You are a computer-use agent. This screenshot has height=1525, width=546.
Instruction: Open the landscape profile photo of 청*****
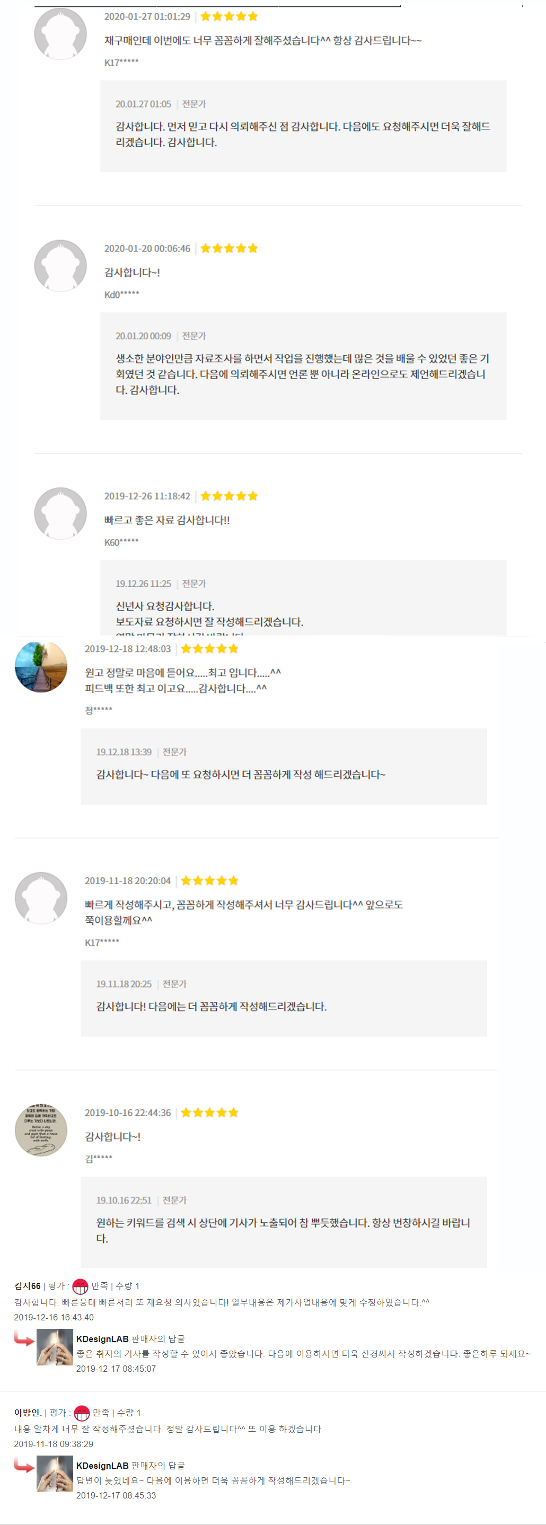41,667
